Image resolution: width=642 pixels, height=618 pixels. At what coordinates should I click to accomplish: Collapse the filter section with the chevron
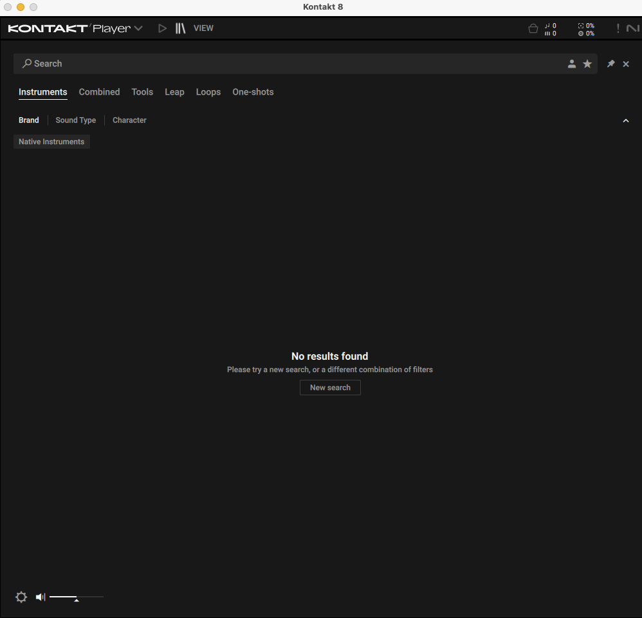click(x=626, y=120)
